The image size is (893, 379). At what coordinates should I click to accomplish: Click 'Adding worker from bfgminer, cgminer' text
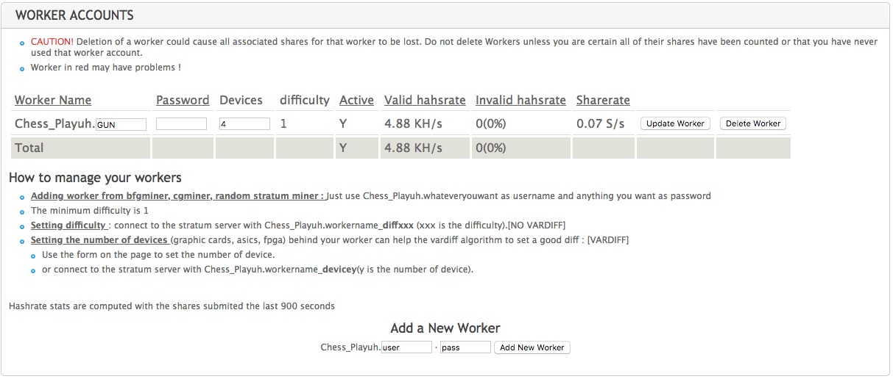(x=177, y=196)
